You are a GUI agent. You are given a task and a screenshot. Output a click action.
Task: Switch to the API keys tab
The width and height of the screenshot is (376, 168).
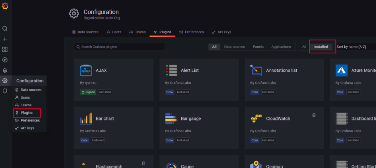(221, 32)
